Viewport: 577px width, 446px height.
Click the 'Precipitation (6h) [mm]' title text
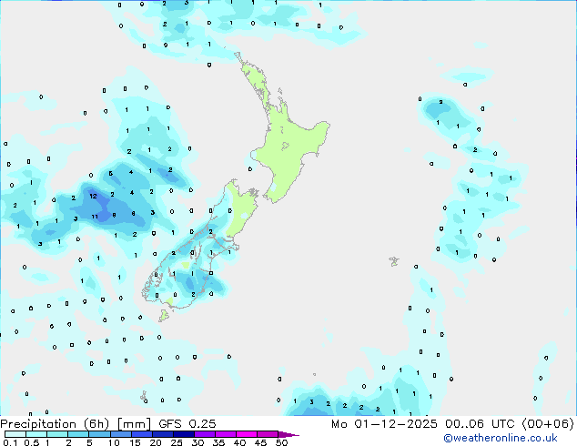tap(76, 424)
